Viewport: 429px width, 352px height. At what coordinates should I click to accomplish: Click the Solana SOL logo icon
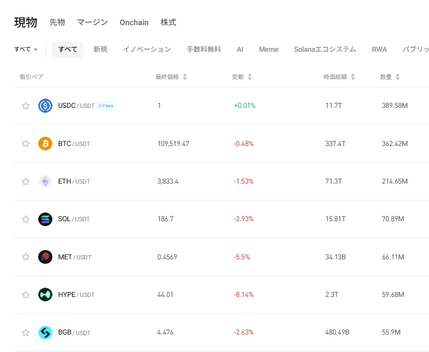[x=45, y=219]
